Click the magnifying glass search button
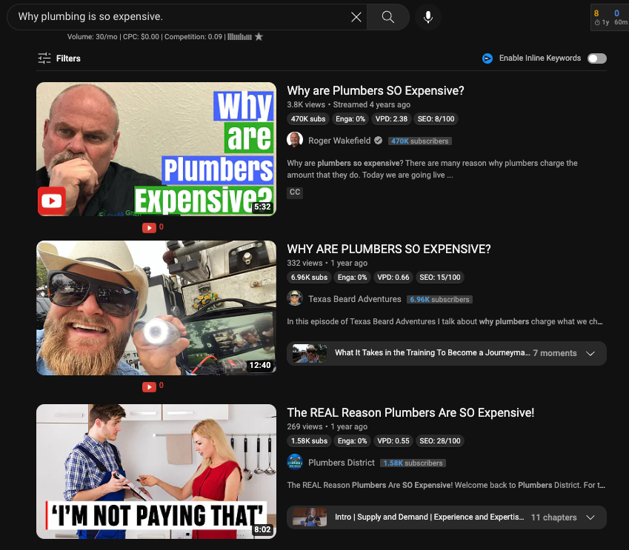 click(x=388, y=17)
